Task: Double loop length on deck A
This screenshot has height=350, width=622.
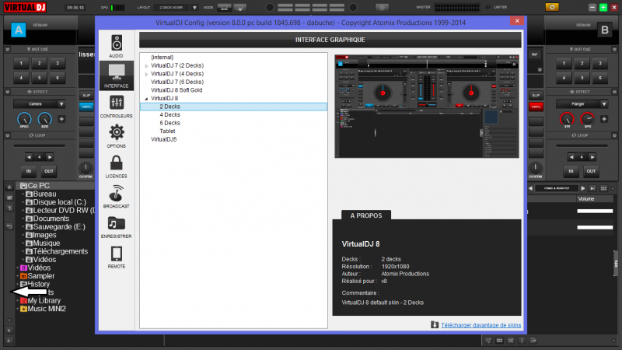Action: click(50, 157)
